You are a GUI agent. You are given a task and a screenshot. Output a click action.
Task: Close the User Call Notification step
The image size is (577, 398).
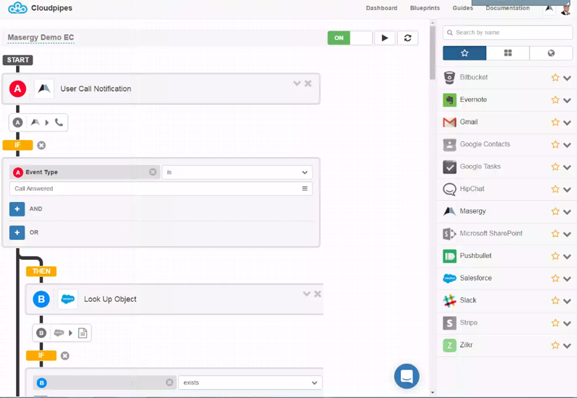308,84
